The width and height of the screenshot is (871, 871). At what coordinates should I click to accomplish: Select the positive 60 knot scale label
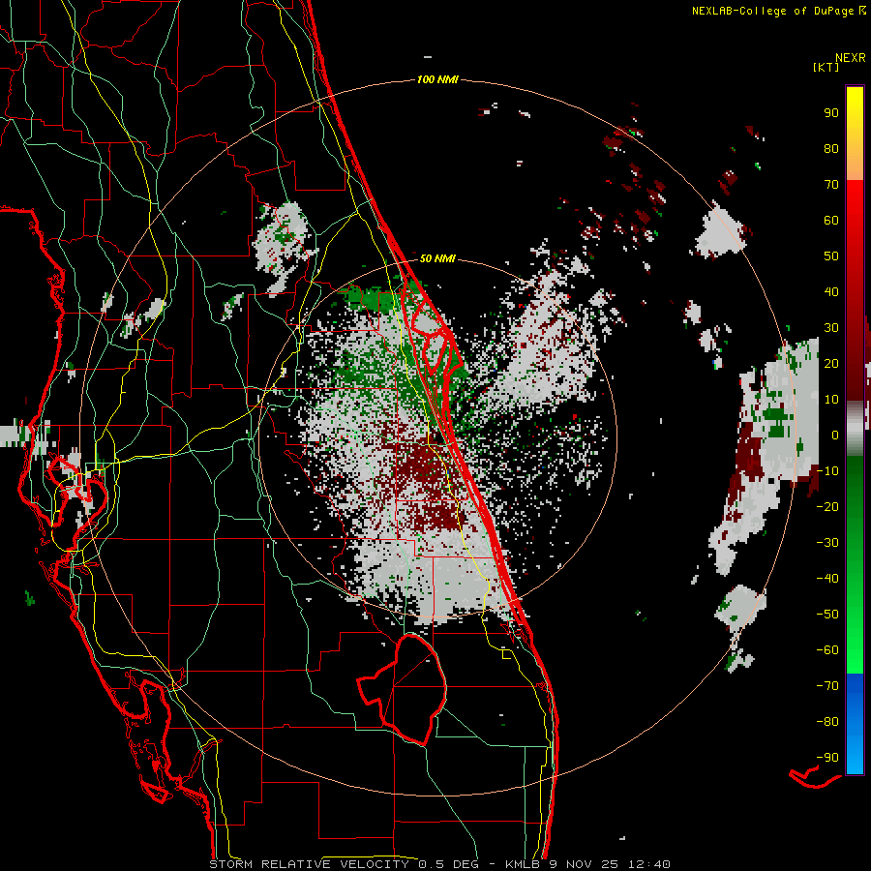tap(831, 221)
